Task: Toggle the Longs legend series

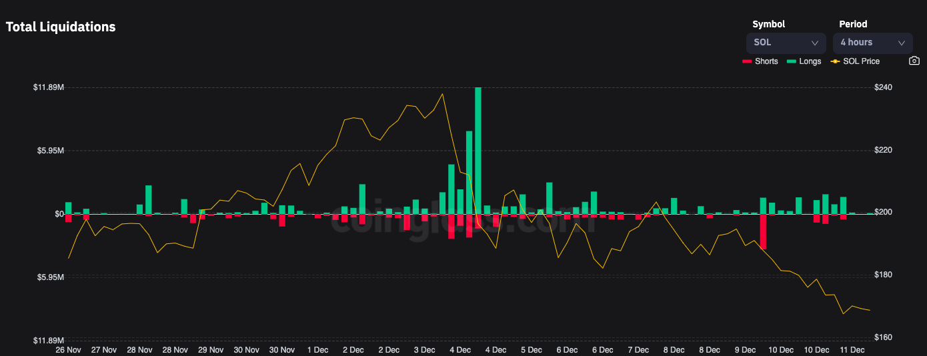Action: (804, 61)
